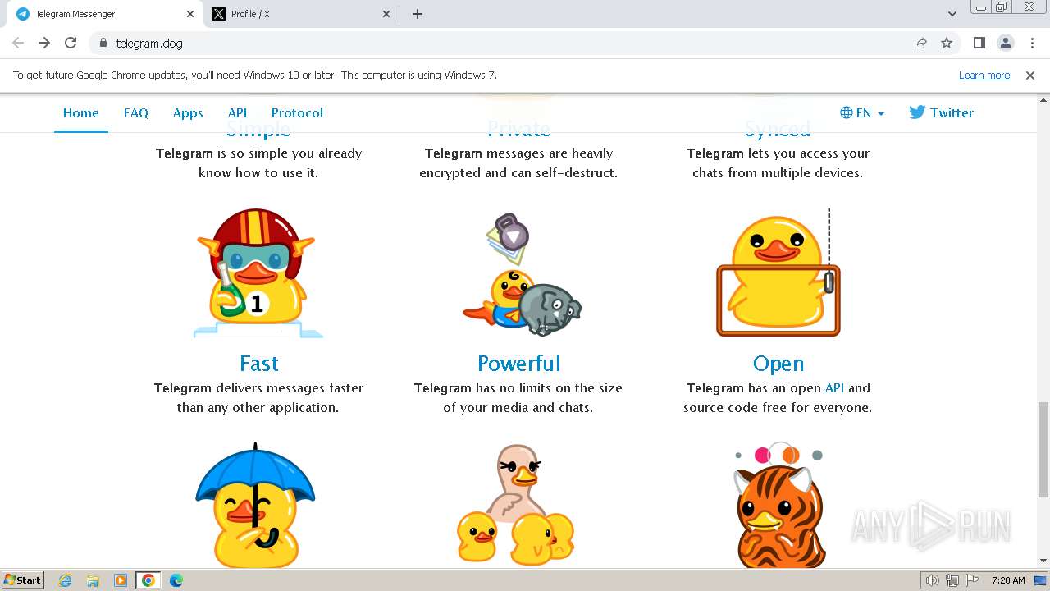Reload the telegram.dog page
Screen dimensions: 1050x591
click(x=71, y=43)
